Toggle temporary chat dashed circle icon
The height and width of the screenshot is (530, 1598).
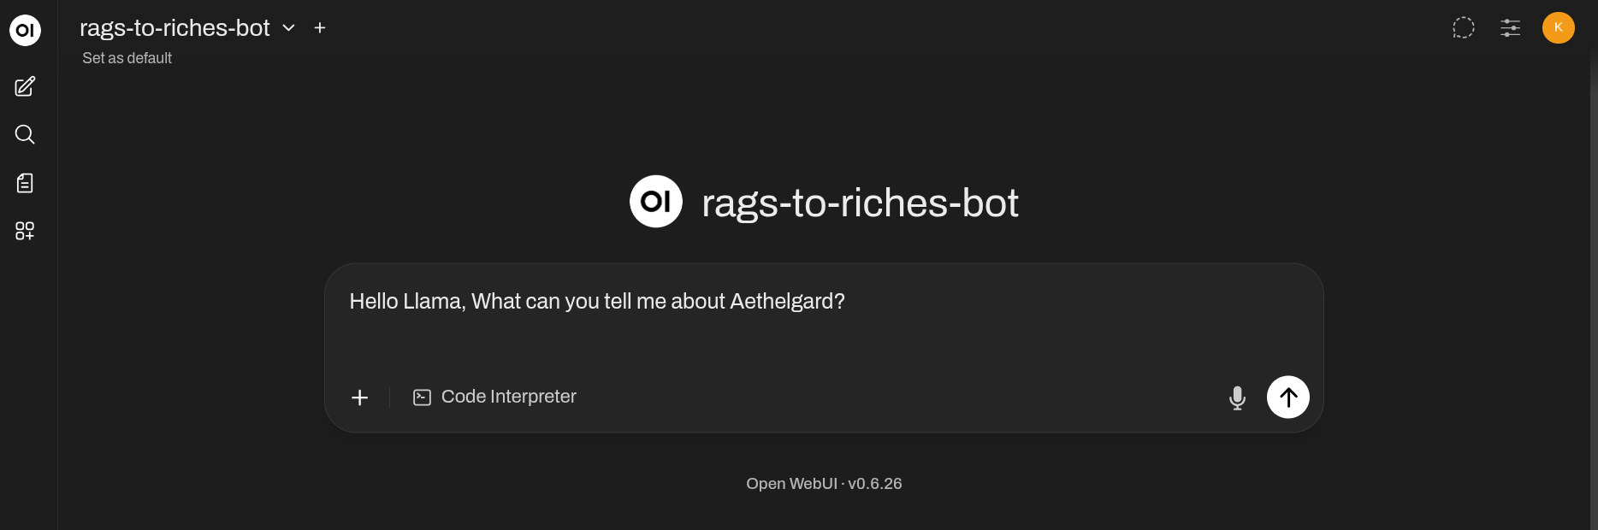click(x=1464, y=28)
